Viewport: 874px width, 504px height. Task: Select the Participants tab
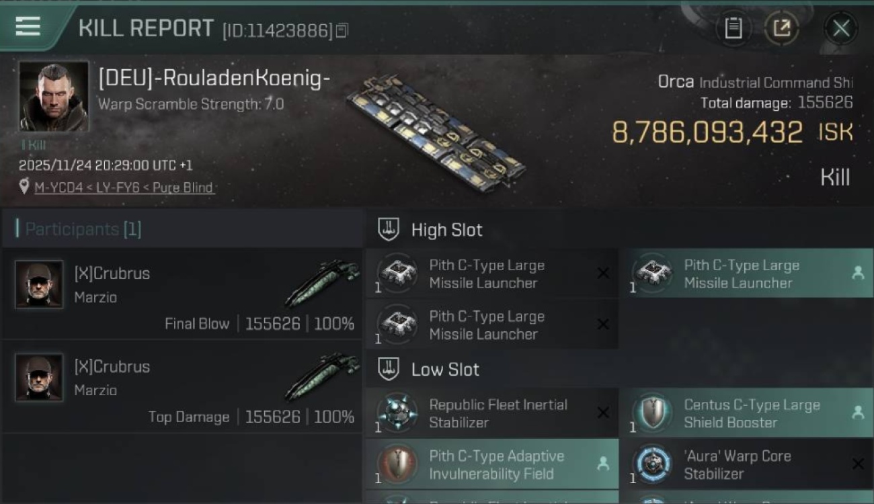pos(82,229)
